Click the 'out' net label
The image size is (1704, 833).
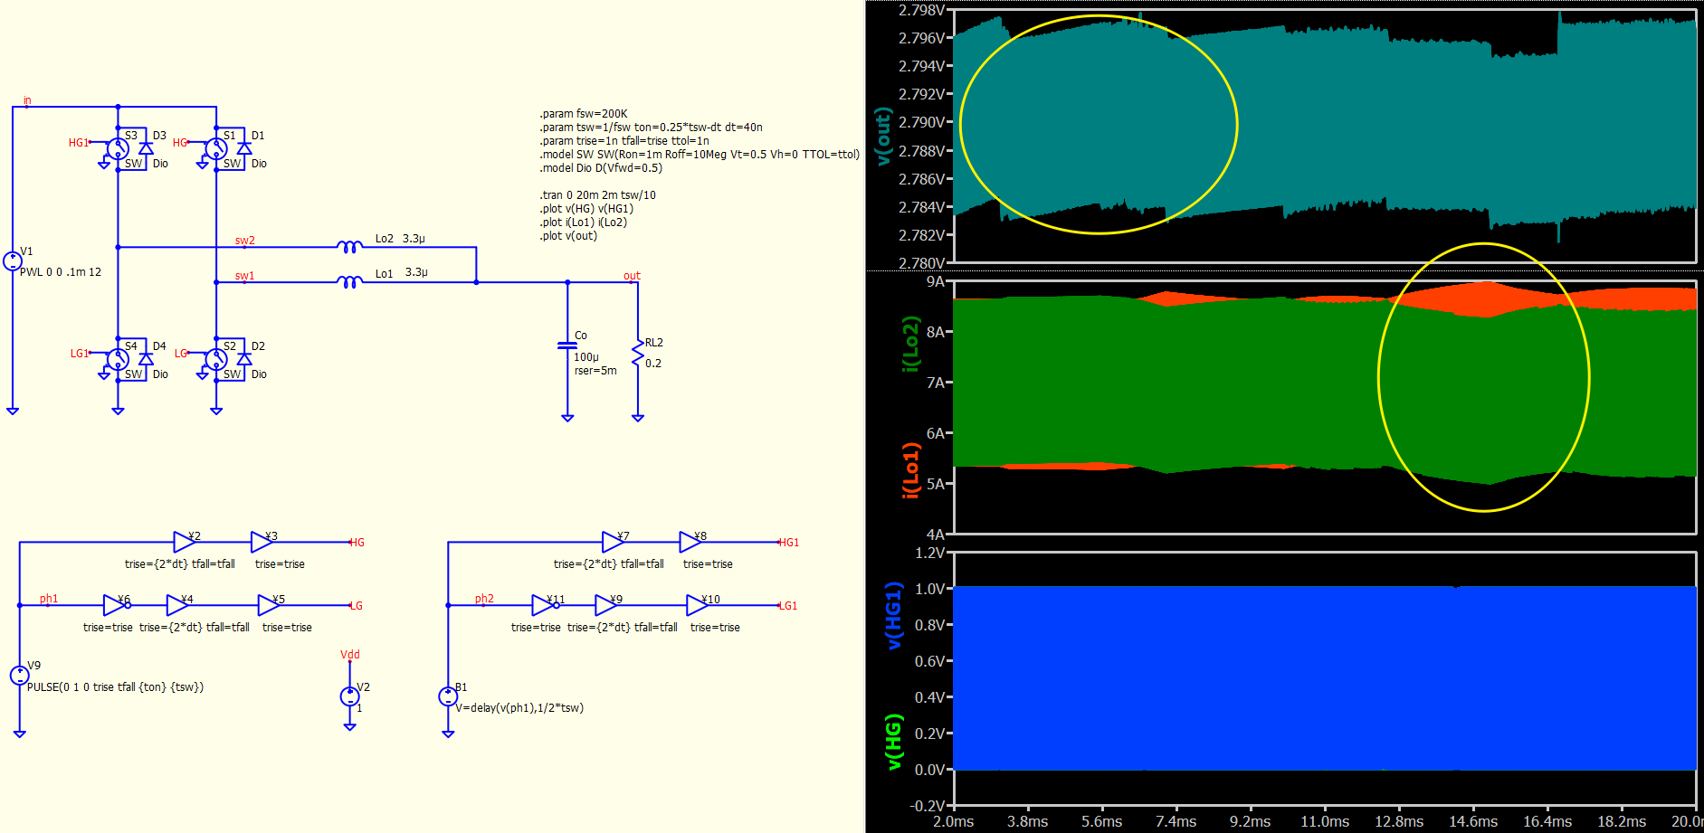pyautogui.click(x=632, y=276)
